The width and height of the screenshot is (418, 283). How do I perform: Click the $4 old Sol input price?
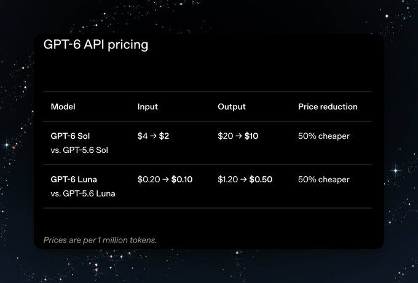(143, 136)
